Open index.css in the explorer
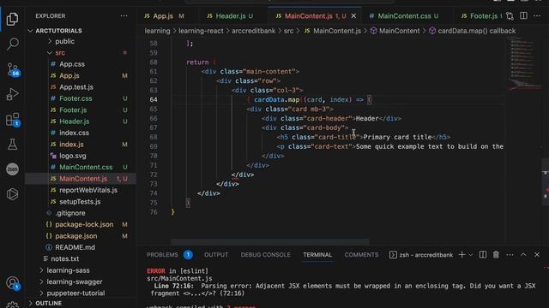 coord(74,133)
